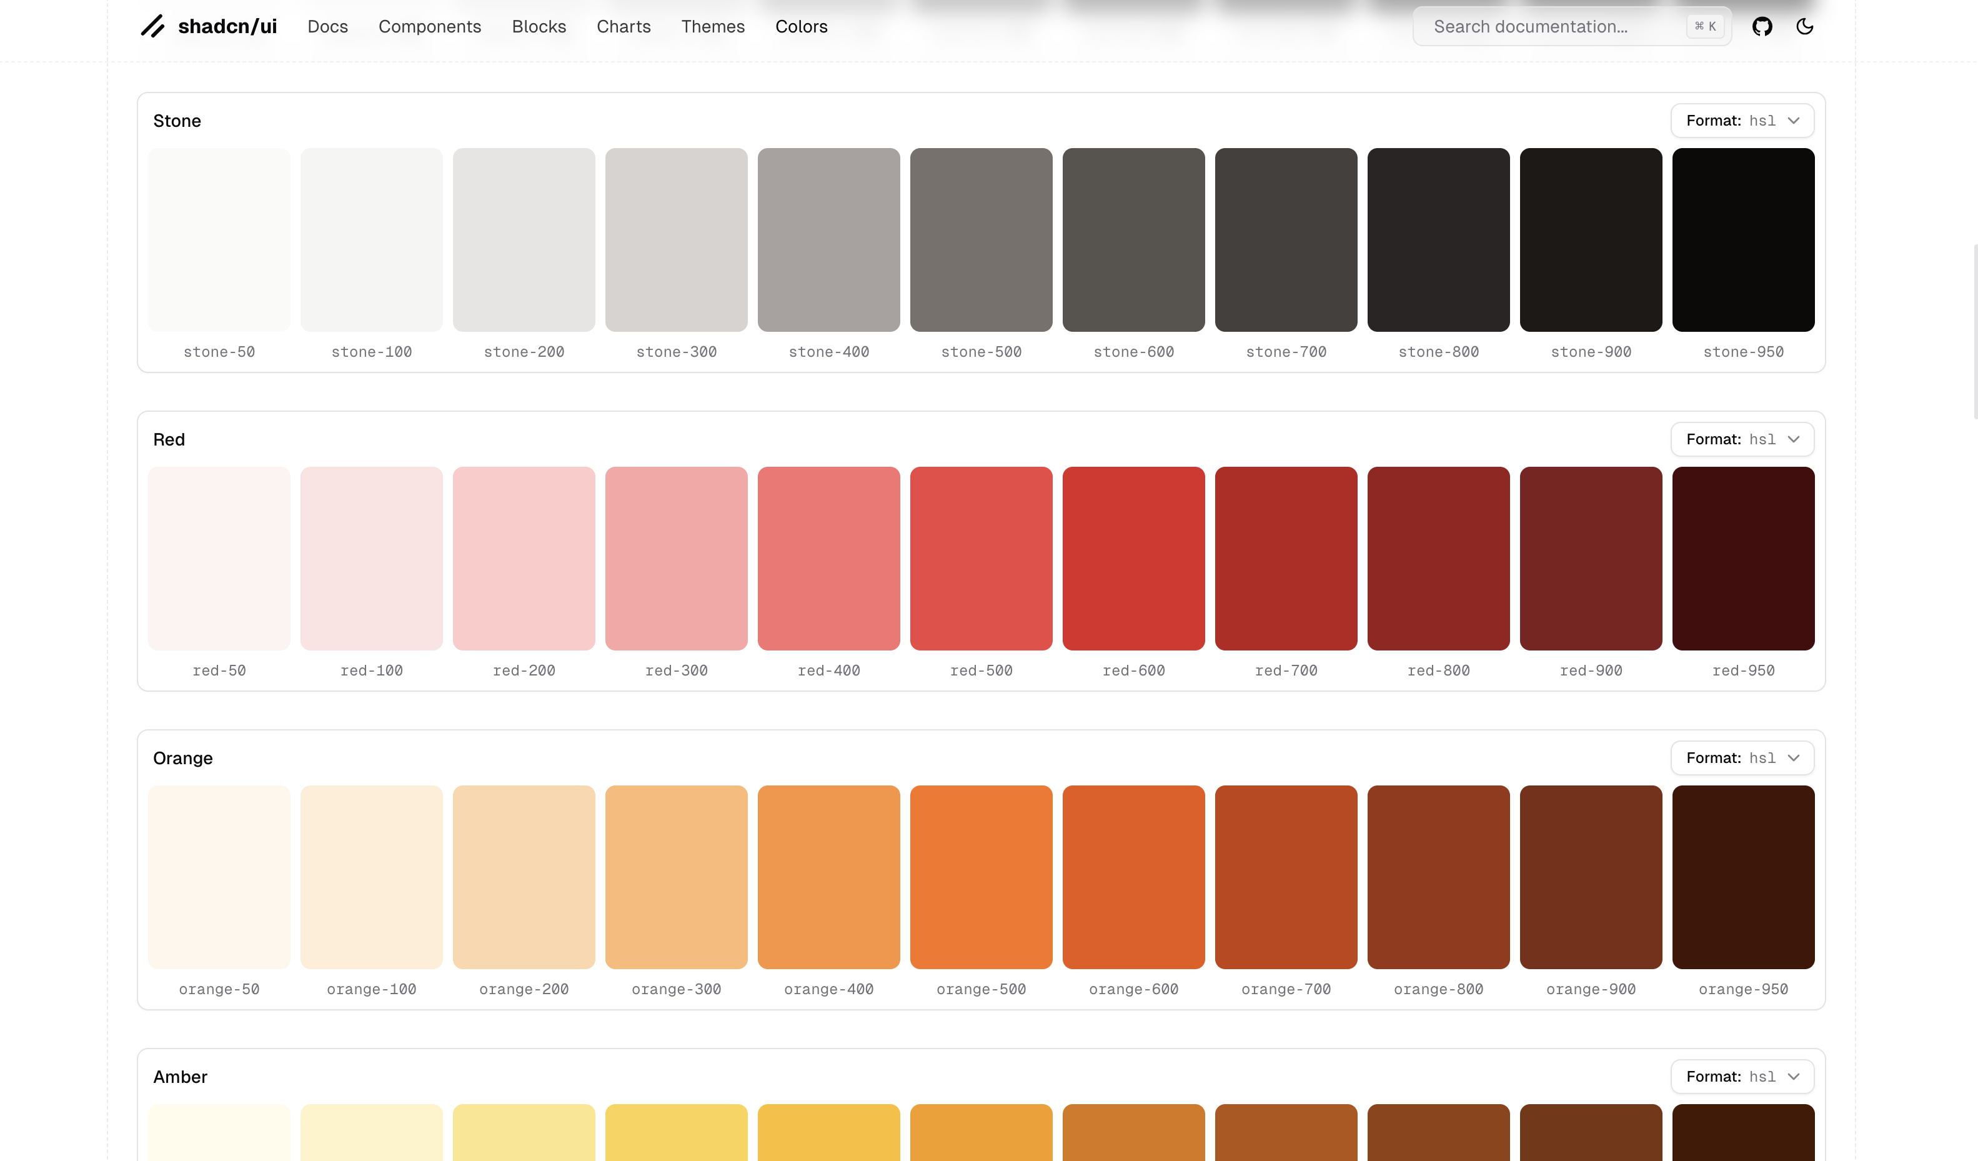
Task: Copy the orange-900 dark brown swatch
Action: (1591, 877)
